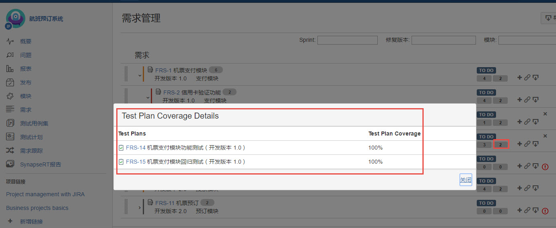
Task: Click the test plan icon beside FRS-15
Action: click(121, 162)
